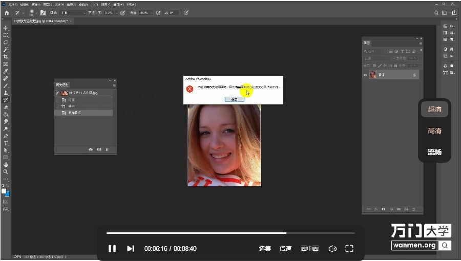Select the Magic Wand tool

[x=6, y=50]
